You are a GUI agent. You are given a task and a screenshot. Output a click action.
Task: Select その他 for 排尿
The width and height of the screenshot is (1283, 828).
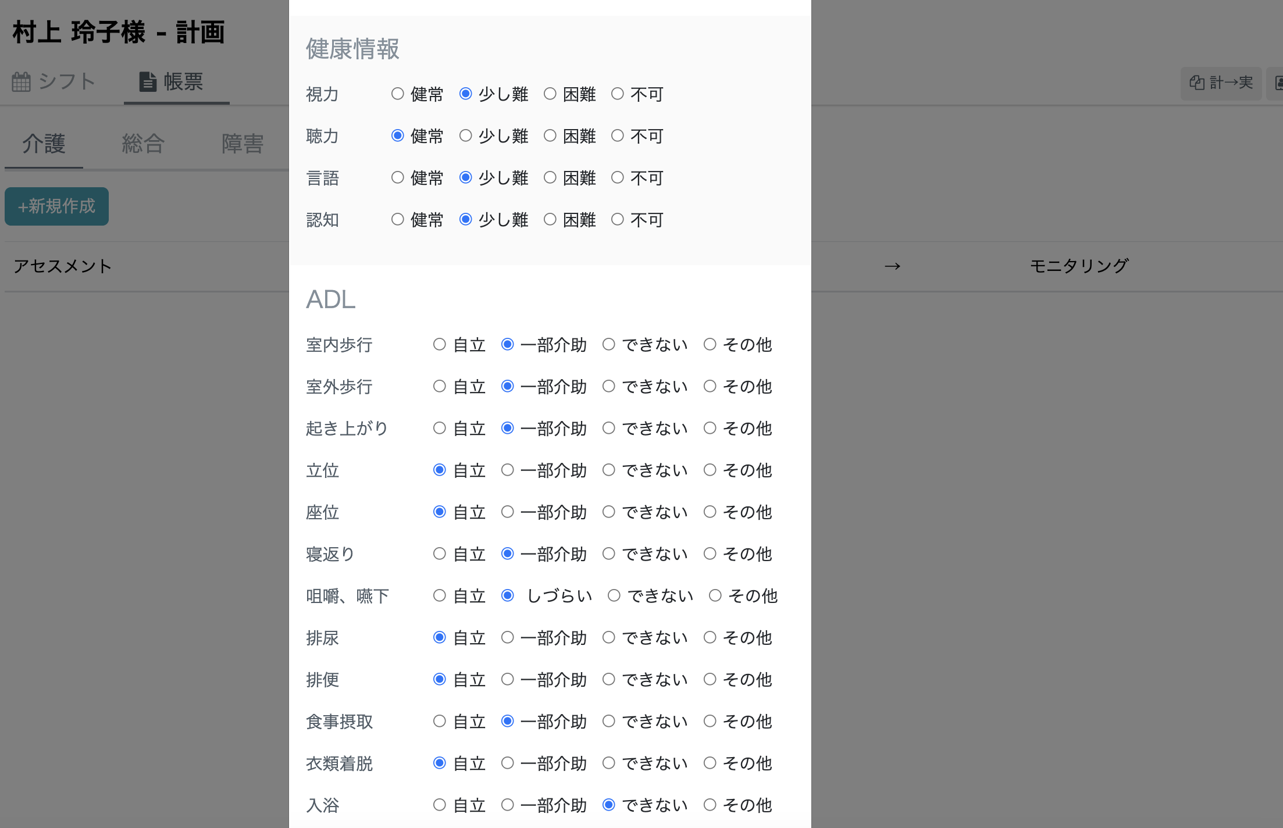tap(710, 637)
